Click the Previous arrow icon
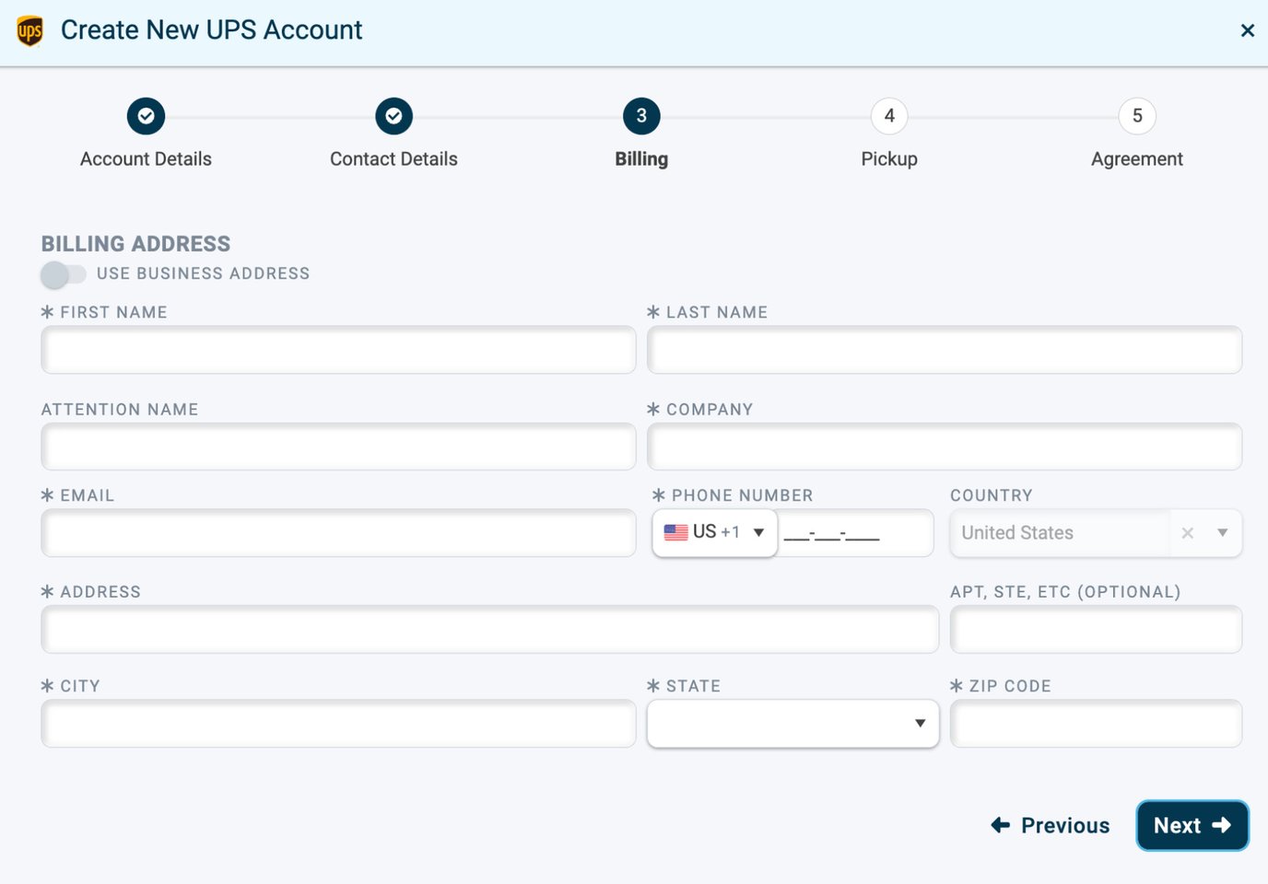This screenshot has height=884, width=1268. pos(1001,825)
